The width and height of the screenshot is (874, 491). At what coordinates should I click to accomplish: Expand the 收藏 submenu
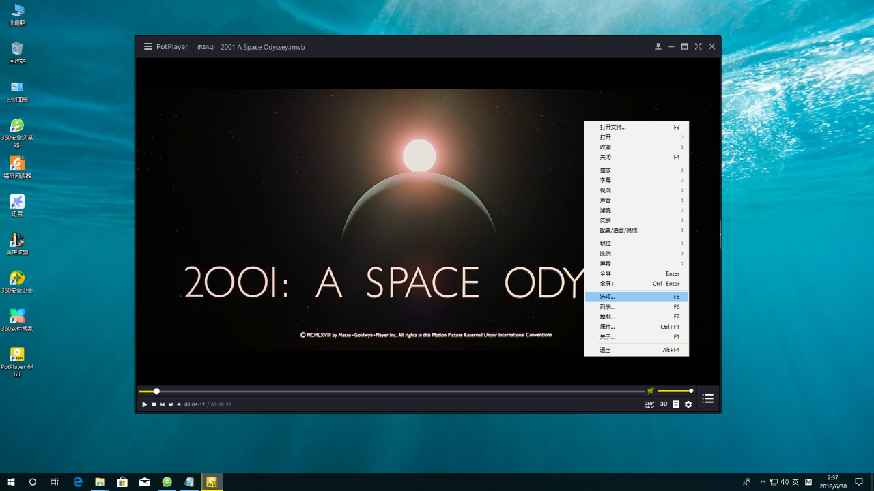coord(636,147)
